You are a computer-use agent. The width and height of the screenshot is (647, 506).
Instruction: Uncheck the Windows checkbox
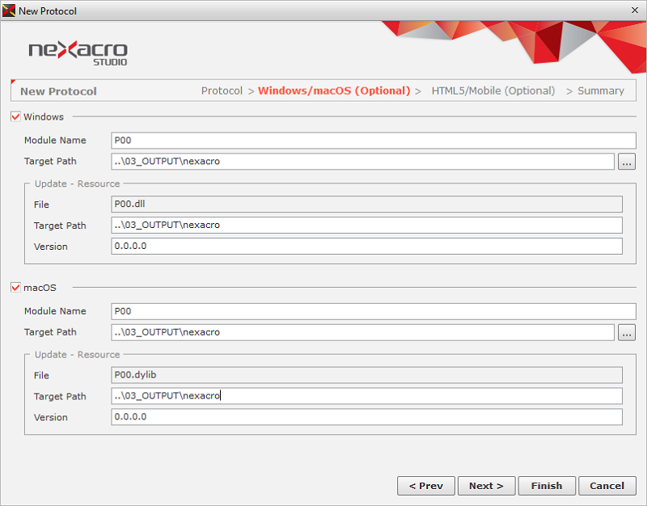coord(15,116)
